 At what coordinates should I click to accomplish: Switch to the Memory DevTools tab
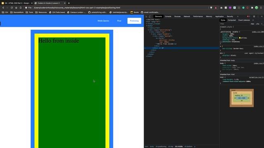coord(209,16)
